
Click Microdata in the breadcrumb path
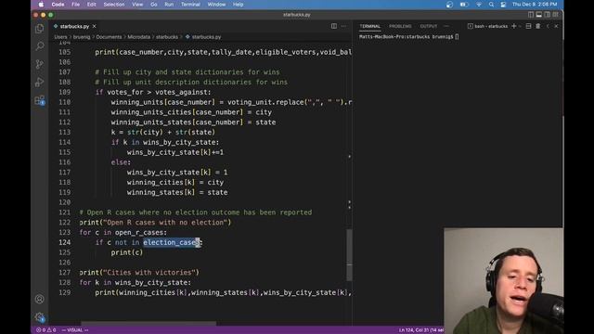pyautogui.click(x=138, y=37)
